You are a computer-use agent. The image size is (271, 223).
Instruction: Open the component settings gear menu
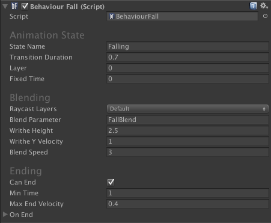pos(264,6)
